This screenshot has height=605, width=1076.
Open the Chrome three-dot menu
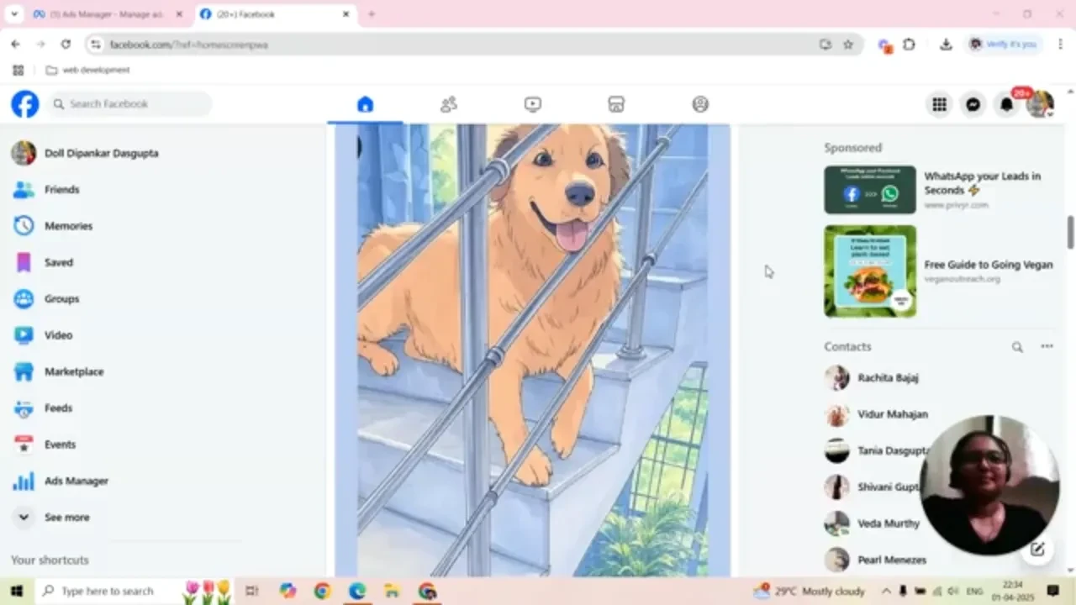click(1061, 45)
